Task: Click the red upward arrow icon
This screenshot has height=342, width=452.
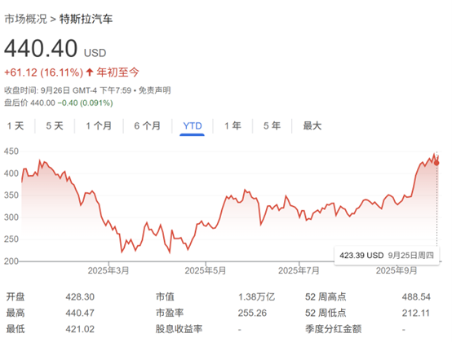Action: [90, 72]
